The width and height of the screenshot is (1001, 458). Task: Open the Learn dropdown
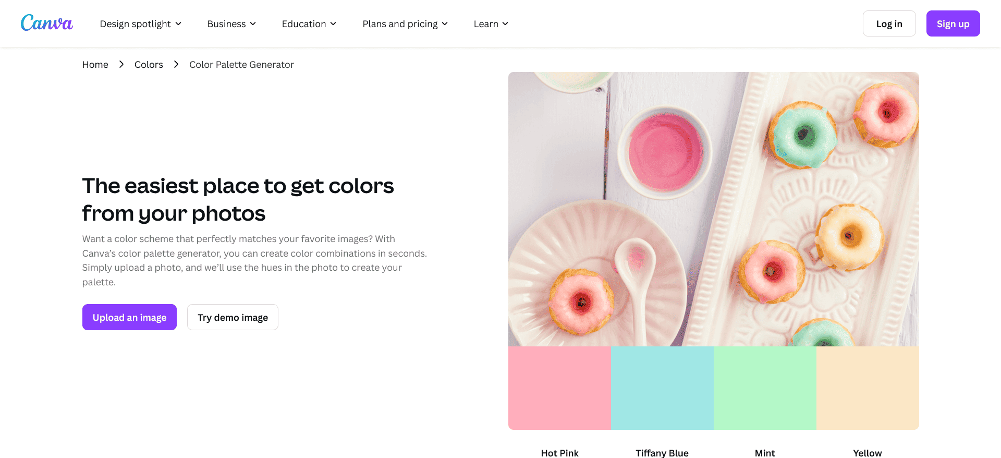coord(486,23)
